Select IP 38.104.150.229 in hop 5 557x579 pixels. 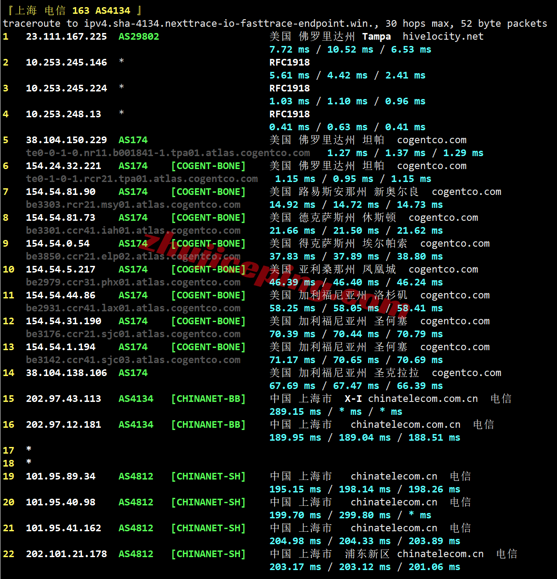click(66, 140)
